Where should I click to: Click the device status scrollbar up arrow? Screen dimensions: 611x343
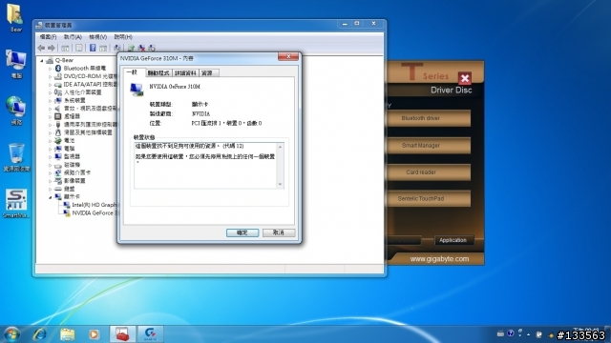coord(280,147)
